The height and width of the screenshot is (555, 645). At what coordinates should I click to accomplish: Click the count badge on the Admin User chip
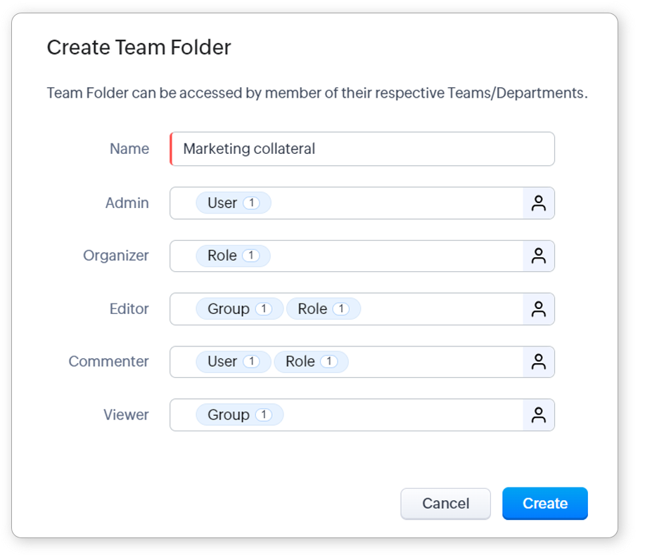click(x=251, y=204)
